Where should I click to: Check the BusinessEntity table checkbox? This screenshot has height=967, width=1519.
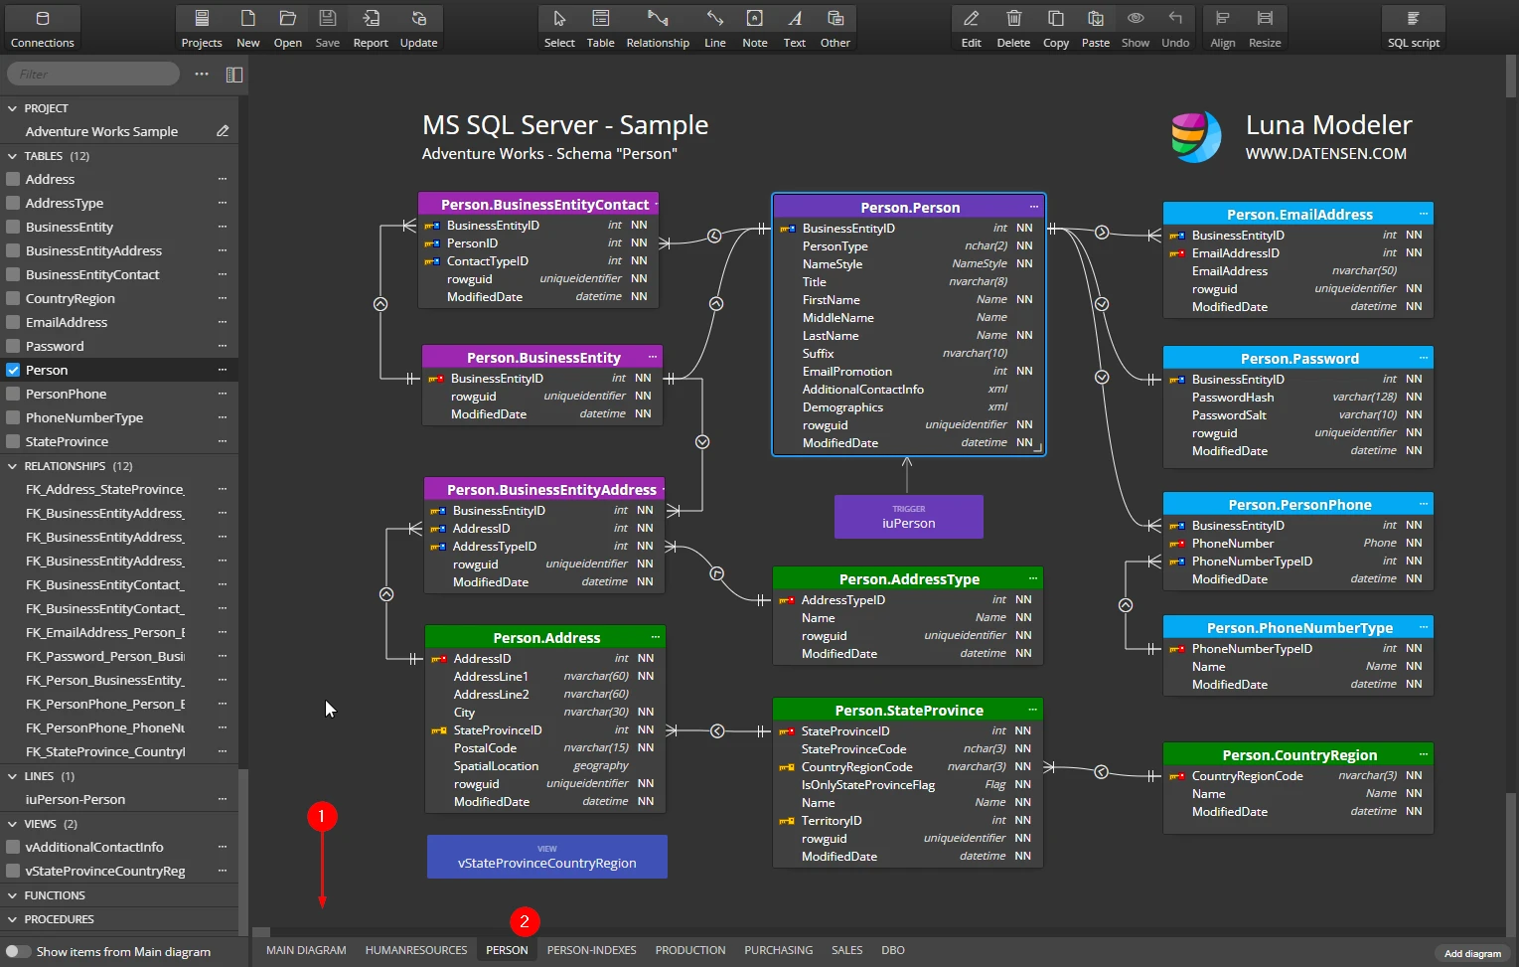(14, 228)
